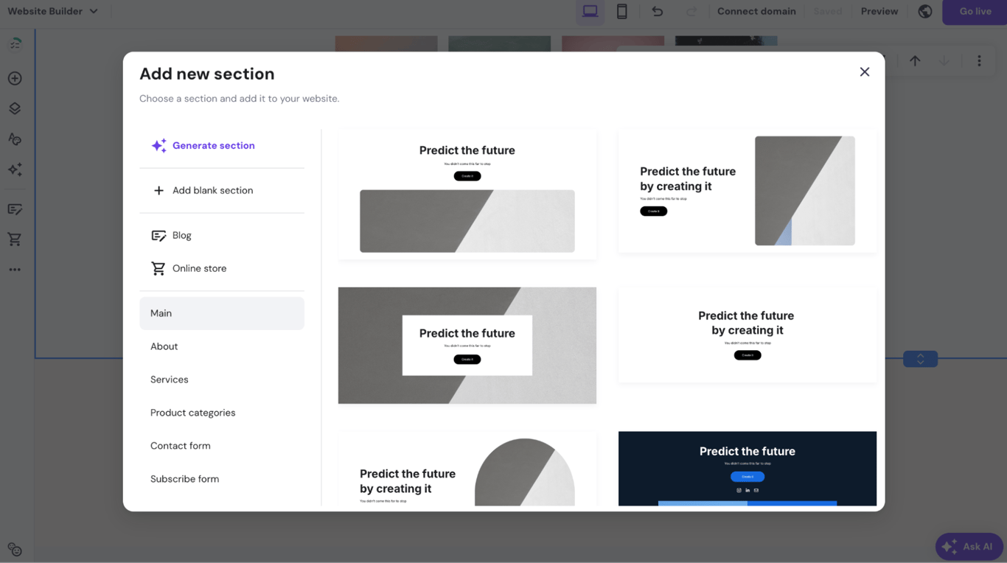Image resolution: width=1007 pixels, height=563 pixels.
Task: Click the Blog pencil icon in the sidebar
Action: pyautogui.click(x=15, y=209)
